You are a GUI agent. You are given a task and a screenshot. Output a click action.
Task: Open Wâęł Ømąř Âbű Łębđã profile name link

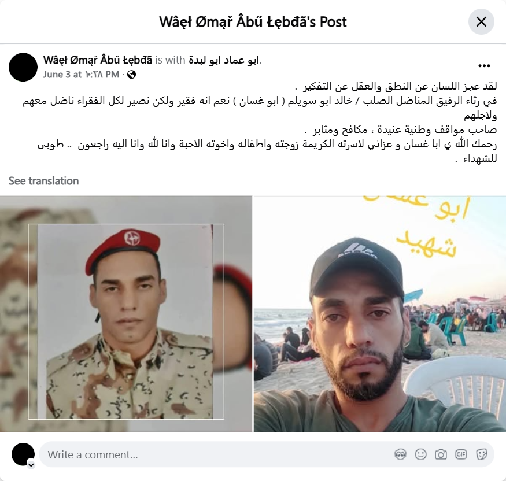(98, 60)
